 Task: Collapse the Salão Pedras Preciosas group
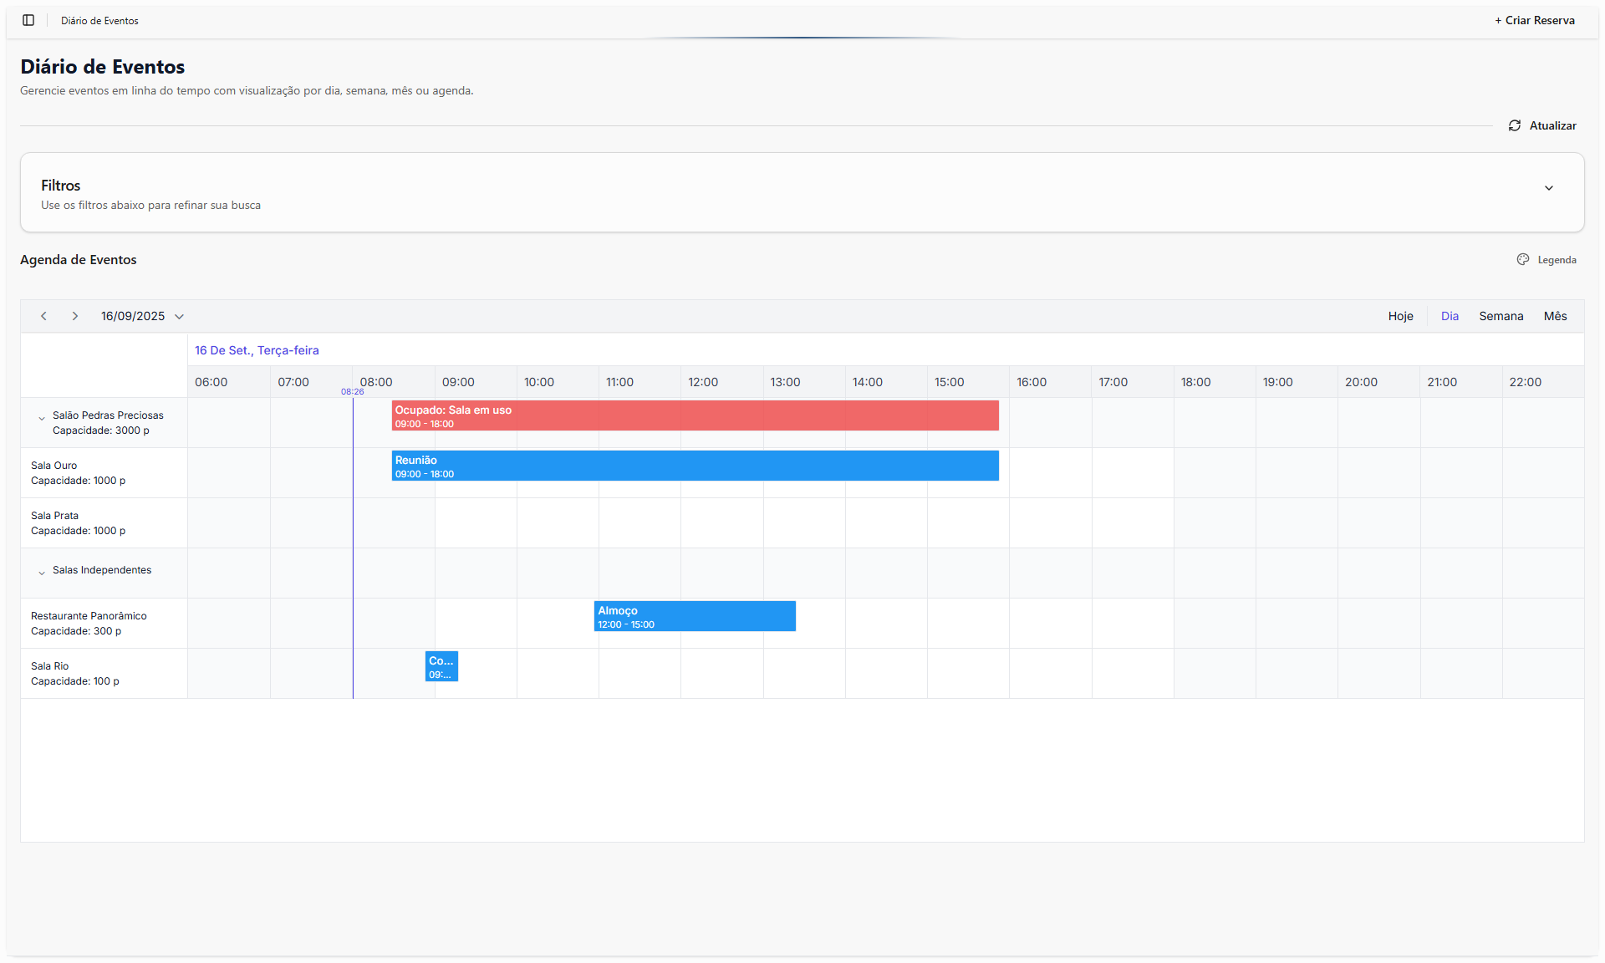[x=42, y=419]
